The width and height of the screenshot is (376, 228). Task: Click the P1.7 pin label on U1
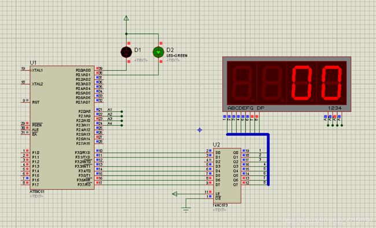coord(35,185)
